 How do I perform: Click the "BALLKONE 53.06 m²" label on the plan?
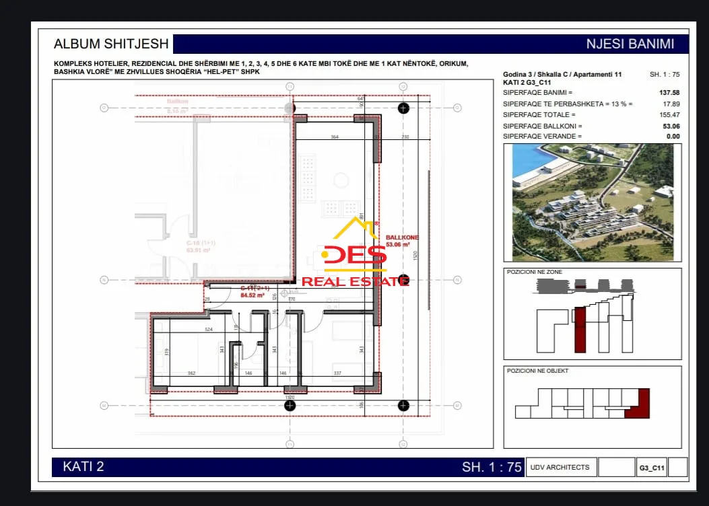pos(402,241)
